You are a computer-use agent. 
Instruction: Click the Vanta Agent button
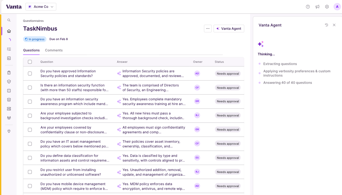(x=229, y=29)
